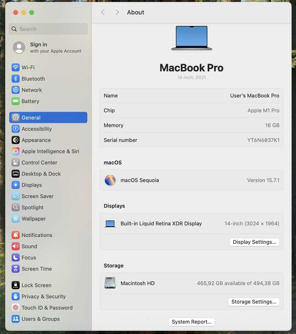The width and height of the screenshot is (296, 334).
Task: Go forward with the right chevron
Action: coord(117,12)
